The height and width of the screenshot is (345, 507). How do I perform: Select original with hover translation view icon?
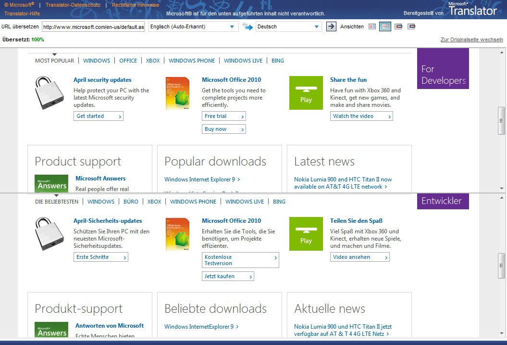(x=398, y=26)
